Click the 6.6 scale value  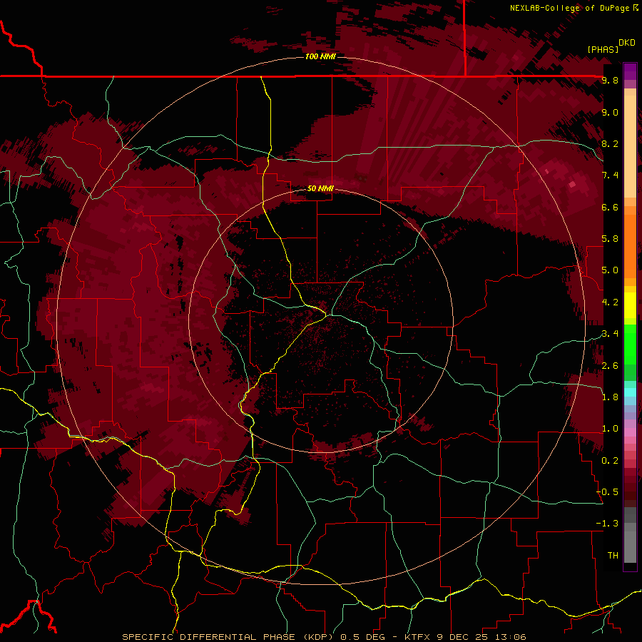[x=610, y=207]
